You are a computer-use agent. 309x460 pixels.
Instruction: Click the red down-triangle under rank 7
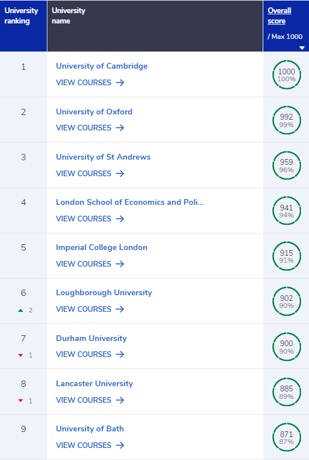(x=21, y=355)
